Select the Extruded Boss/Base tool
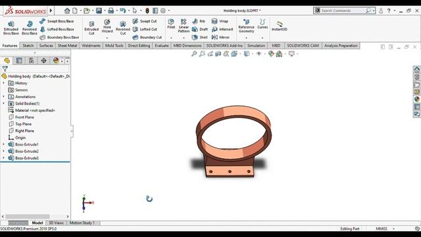The image size is (421, 237). 11,28
